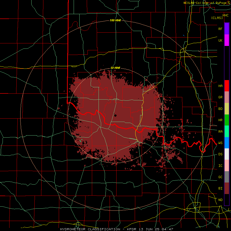Image resolution: width=231 pixels, height=231 pixels.
Task: Pick the RA light green swatch
Action: coord(227,131)
